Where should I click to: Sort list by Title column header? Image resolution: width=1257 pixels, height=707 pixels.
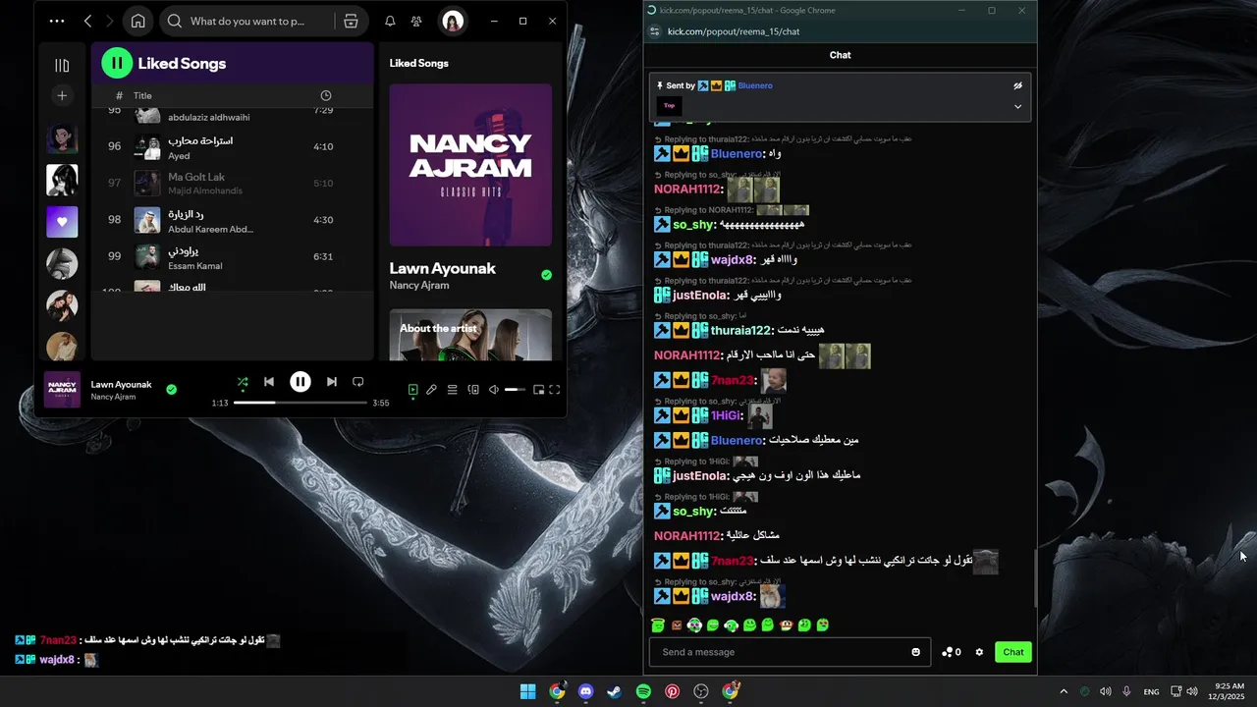[143, 95]
